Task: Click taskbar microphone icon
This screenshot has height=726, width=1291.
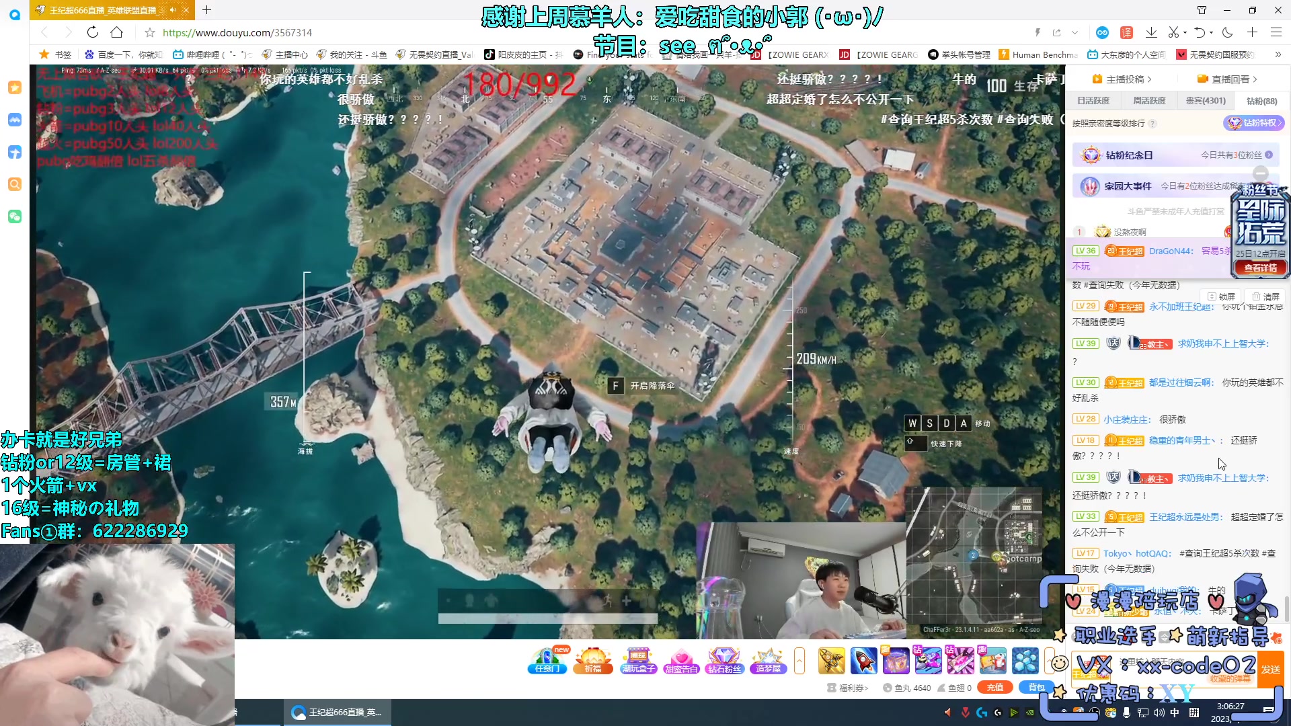Action: [1126, 713]
